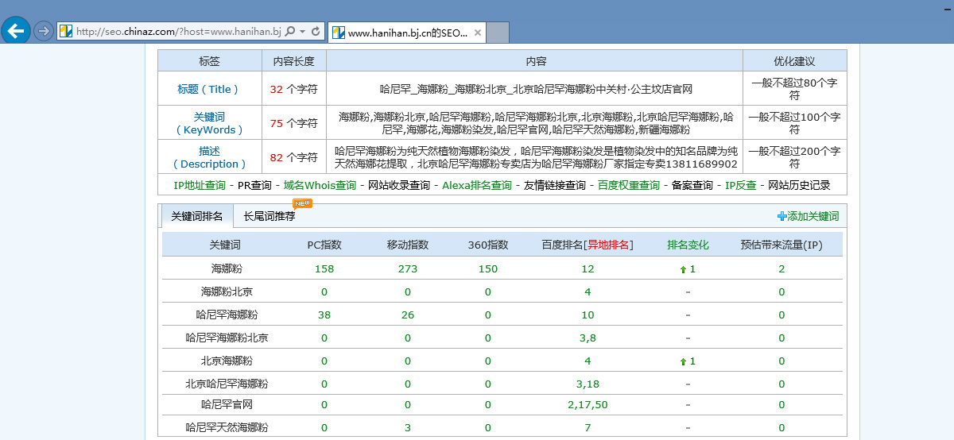
Task: Click the red 异地排名 column link
Action: tap(608, 245)
